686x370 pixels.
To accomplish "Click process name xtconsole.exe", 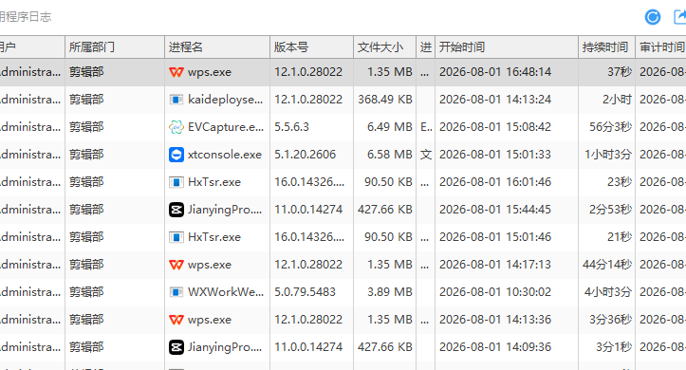I will 225,155.
